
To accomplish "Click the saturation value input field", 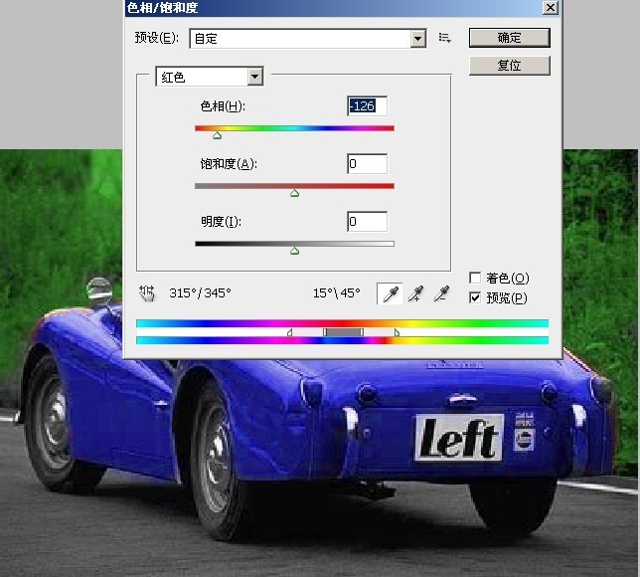I will tap(367, 164).
